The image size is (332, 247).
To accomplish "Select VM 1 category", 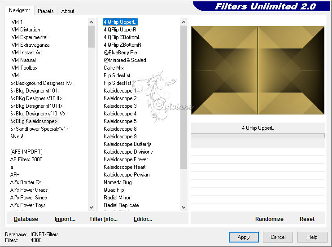I will click(17, 22).
